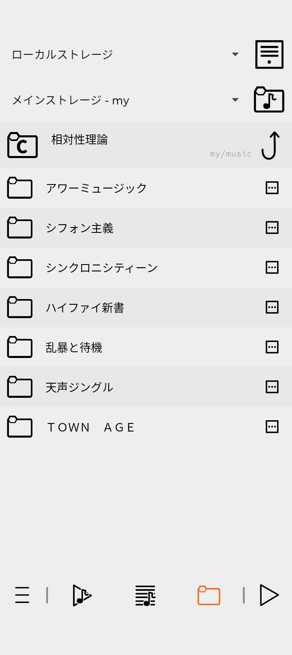Viewport: 292px width, 655px height.
Task: Open more options for ハイファイ新書
Action: (272, 307)
